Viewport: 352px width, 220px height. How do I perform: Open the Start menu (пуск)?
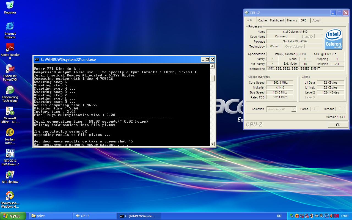tap(13, 216)
